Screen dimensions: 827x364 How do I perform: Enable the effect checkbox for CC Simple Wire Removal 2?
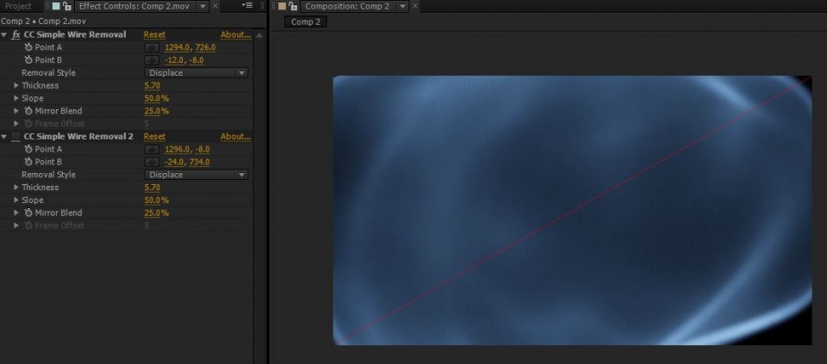pyautogui.click(x=16, y=137)
